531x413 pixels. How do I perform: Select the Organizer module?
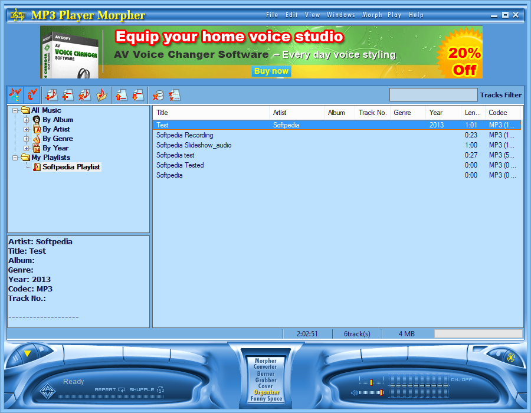click(x=267, y=392)
